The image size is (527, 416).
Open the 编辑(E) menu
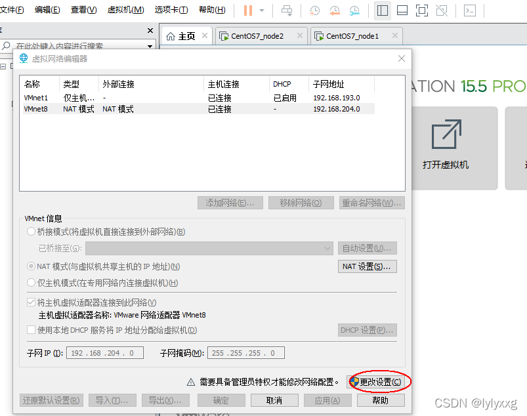47,10
